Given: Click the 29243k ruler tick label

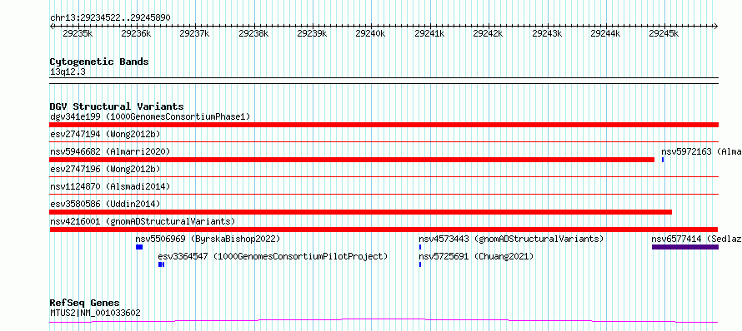Looking at the screenshot, I should tap(547, 33).
